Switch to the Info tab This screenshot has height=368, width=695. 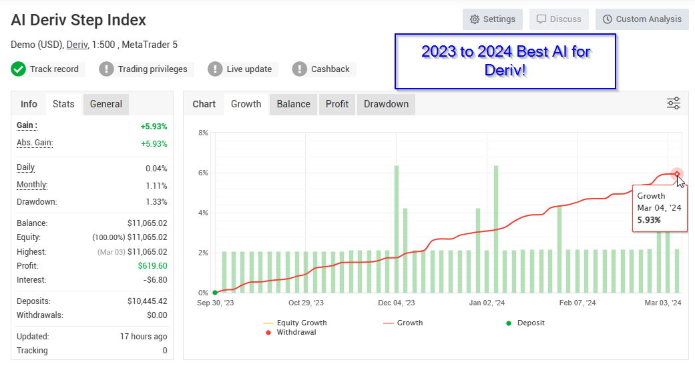(29, 104)
